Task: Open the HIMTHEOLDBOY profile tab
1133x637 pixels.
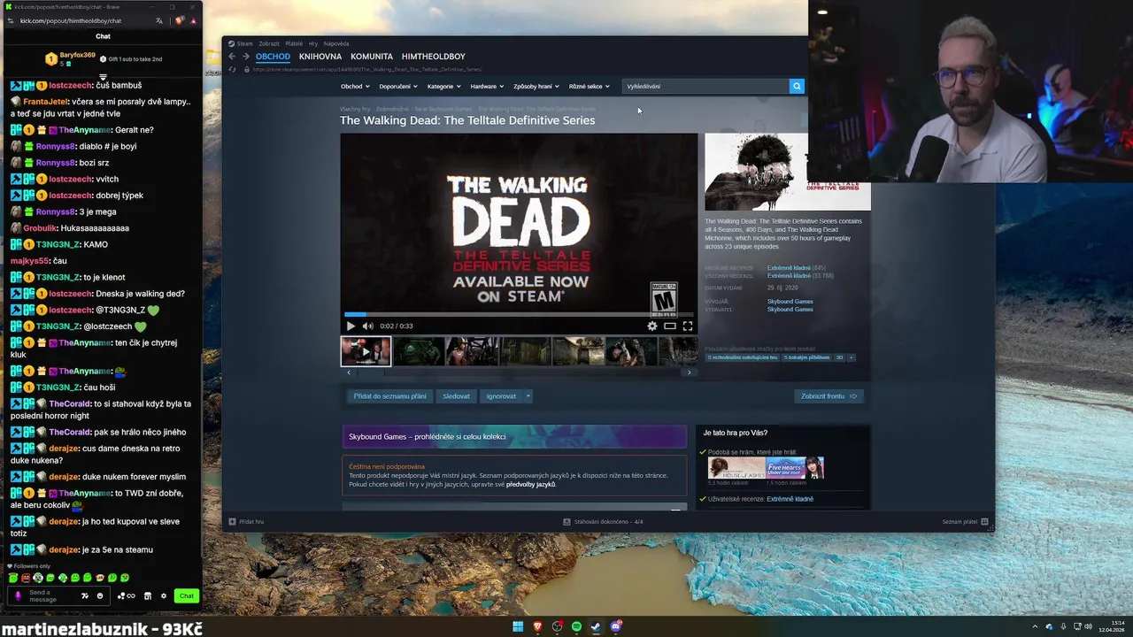Action: pyautogui.click(x=434, y=57)
